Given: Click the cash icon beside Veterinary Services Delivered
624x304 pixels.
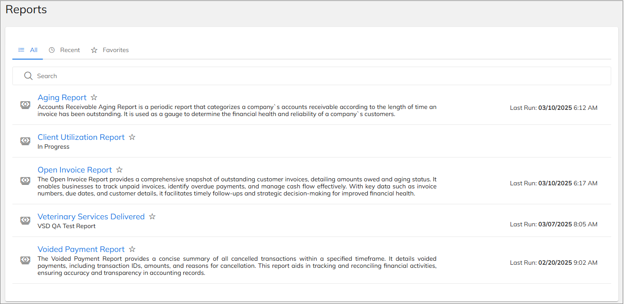Looking at the screenshot, I should click(25, 220).
